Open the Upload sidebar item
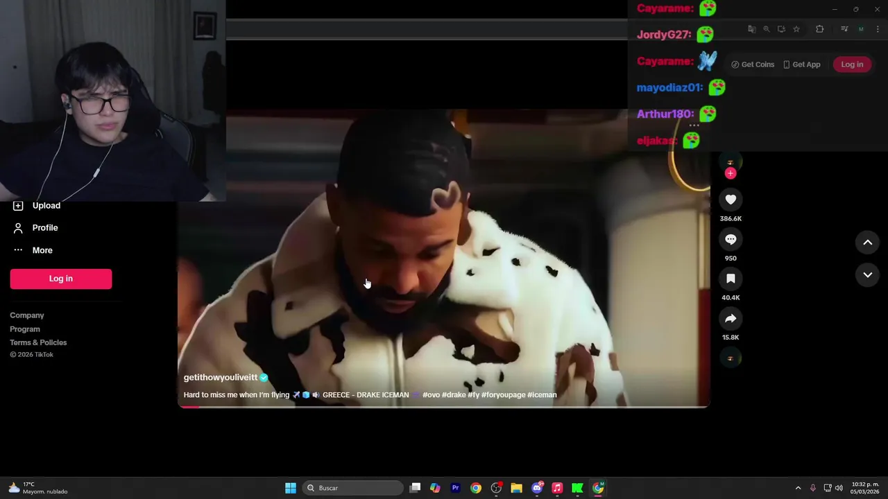Viewport: 888px width, 499px height. tap(37, 205)
